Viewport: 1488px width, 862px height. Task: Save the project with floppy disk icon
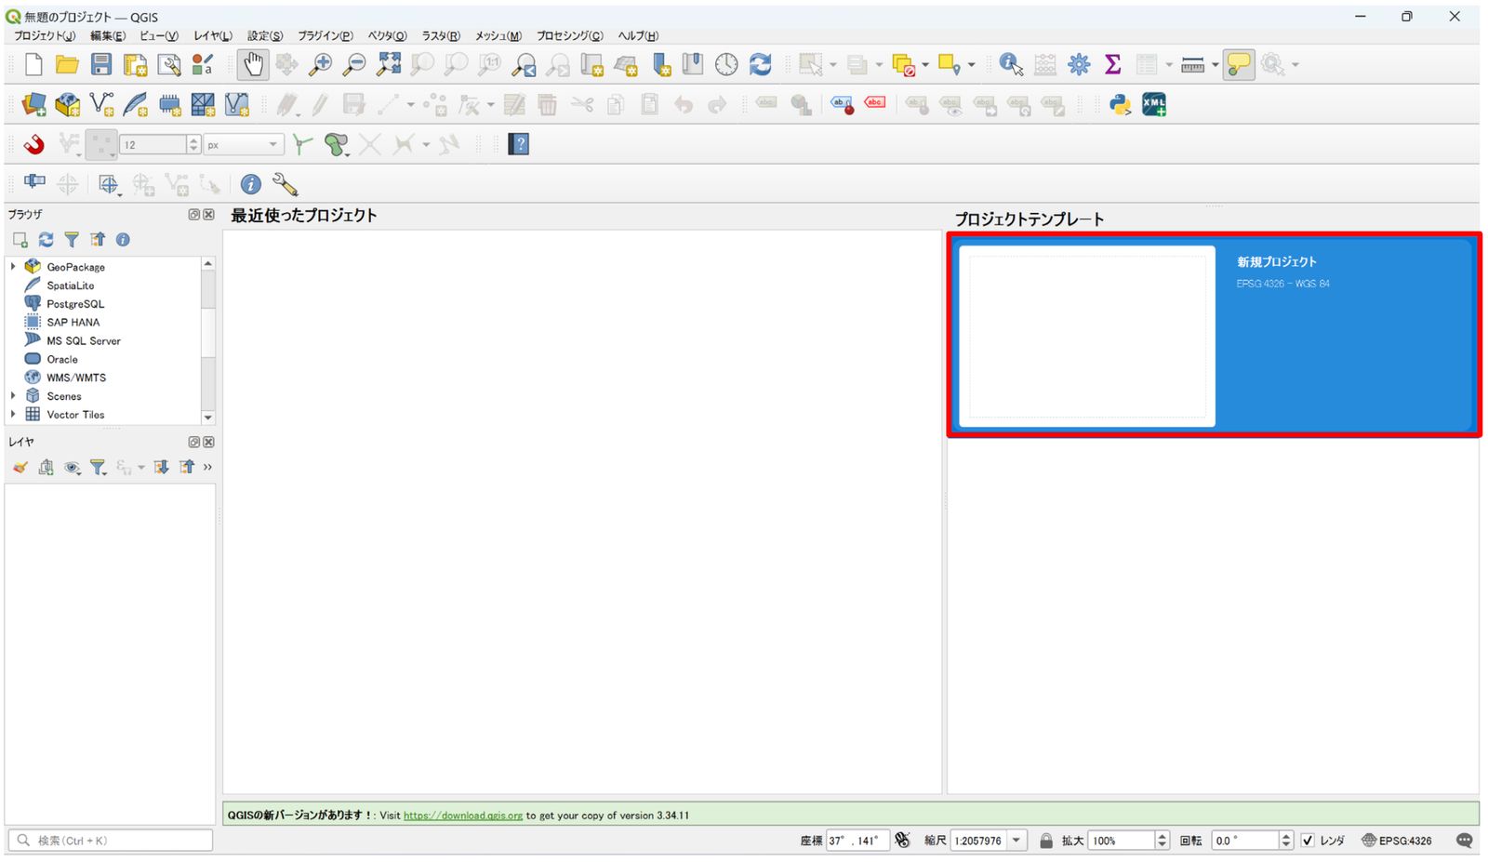(x=101, y=64)
